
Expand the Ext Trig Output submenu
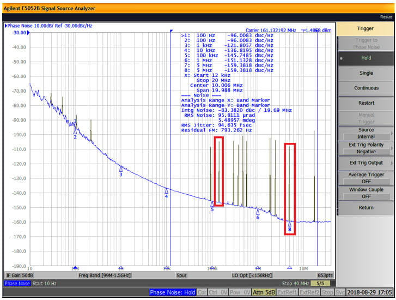(366, 163)
